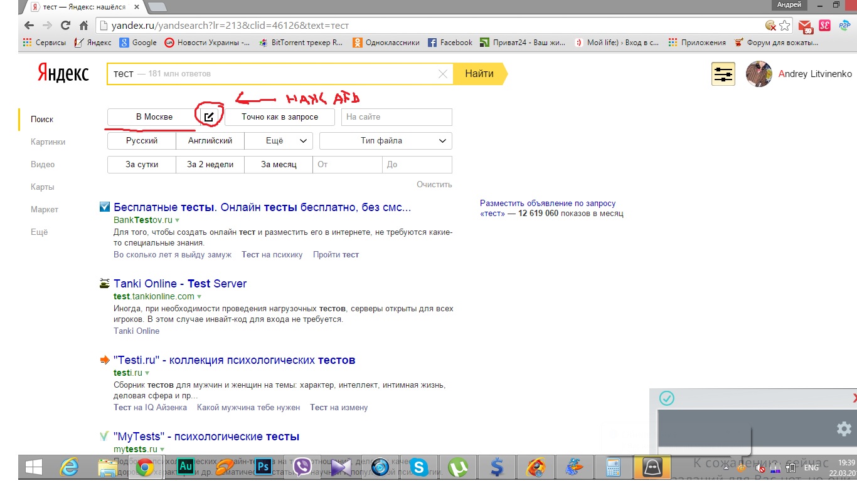
Task: Expand the arrow next to testi.ru
Action: [x=147, y=373]
